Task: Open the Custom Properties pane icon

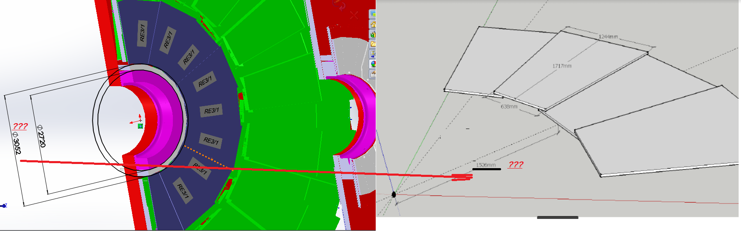Action: [x=373, y=74]
